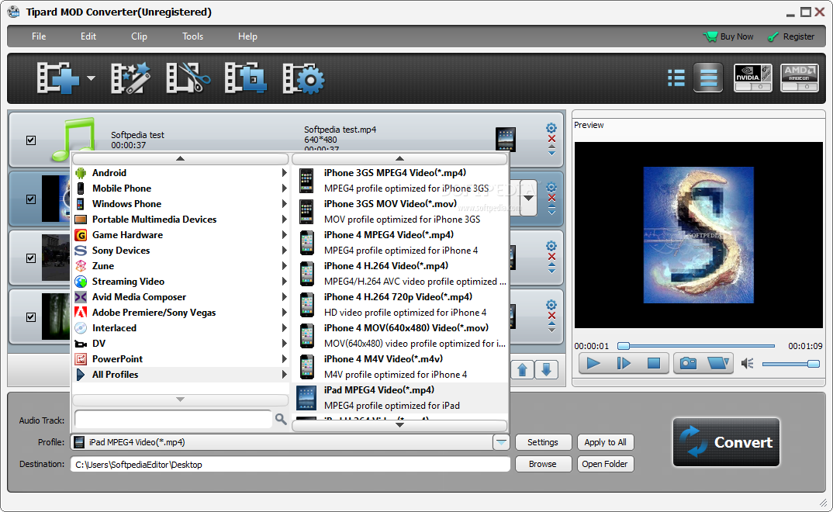Expand Windows Phone profile category
The height and width of the screenshot is (512, 833).
[x=181, y=204]
